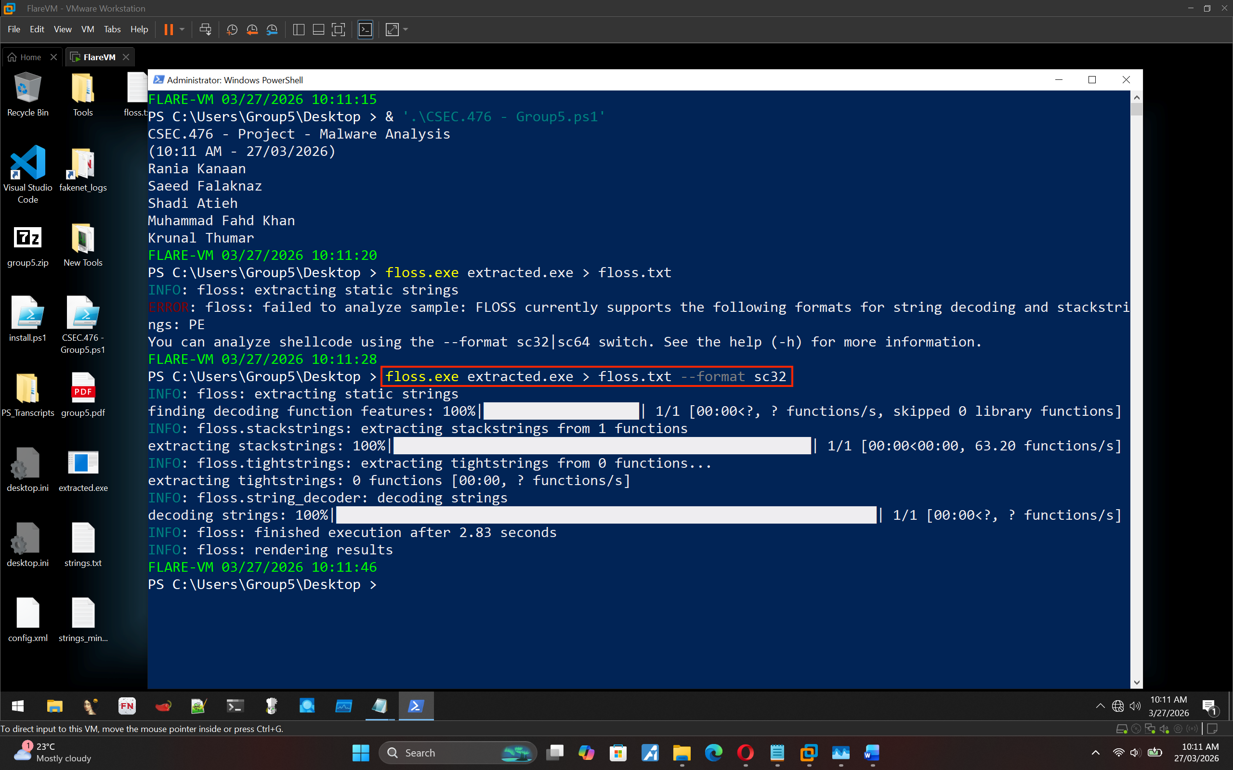Revert to previous snapshot icon

[252, 29]
